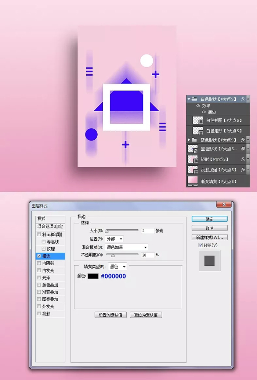257x380 pixels.
Task: Click the 大小 size slider handle
Action: pos(107,231)
